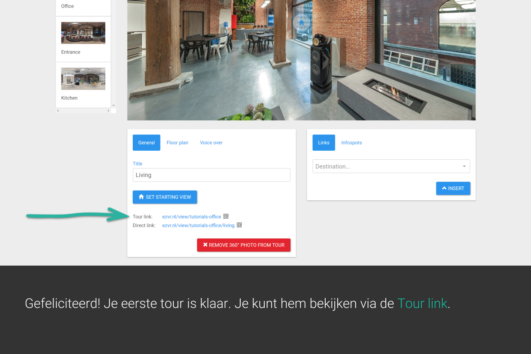
Task: Switch to the Floor plan tab
Action: pyautogui.click(x=177, y=143)
